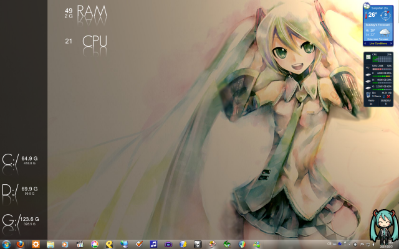Click the 26° temperature reading
Image resolution: width=399 pixels, height=249 pixels.
(373, 14)
